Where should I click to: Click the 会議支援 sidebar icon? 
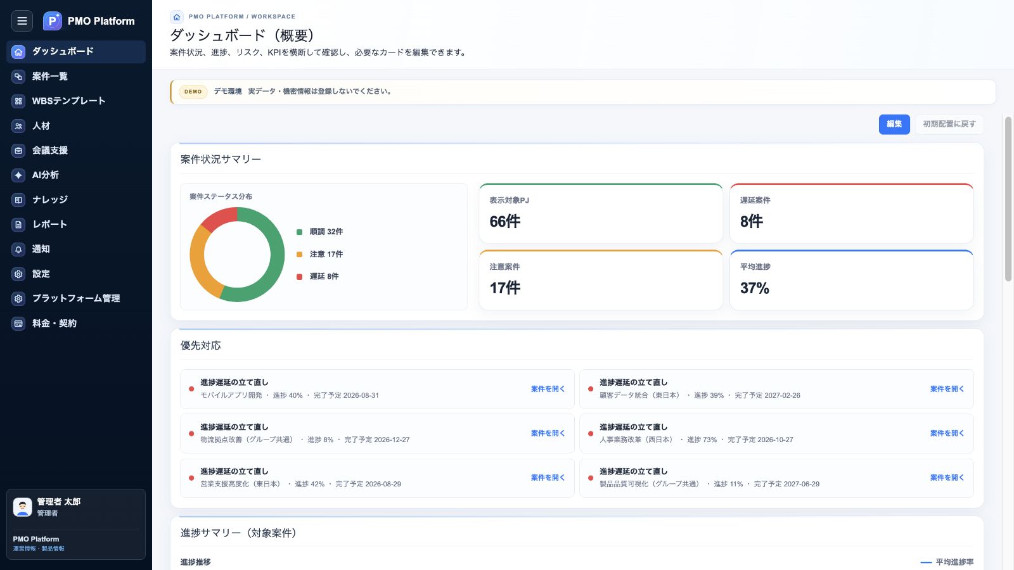tap(18, 151)
